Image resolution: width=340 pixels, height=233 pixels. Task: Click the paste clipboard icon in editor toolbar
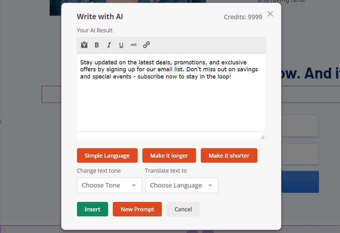click(84, 45)
